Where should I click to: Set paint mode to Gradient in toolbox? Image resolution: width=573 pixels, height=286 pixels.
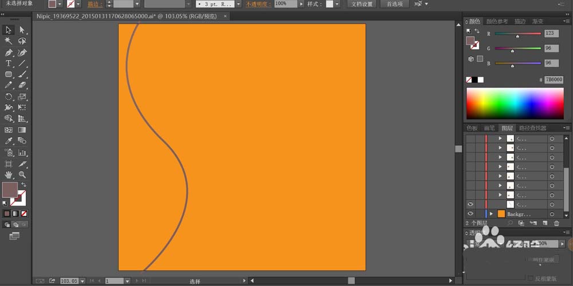[x=15, y=213]
